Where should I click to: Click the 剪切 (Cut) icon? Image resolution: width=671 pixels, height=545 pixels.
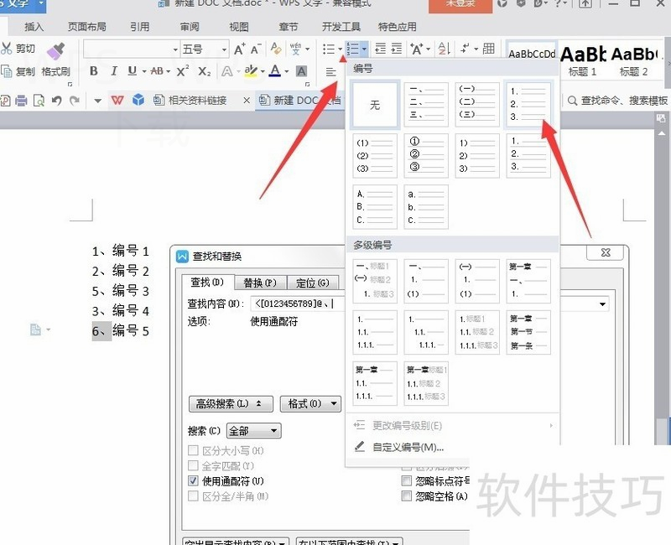(17, 50)
